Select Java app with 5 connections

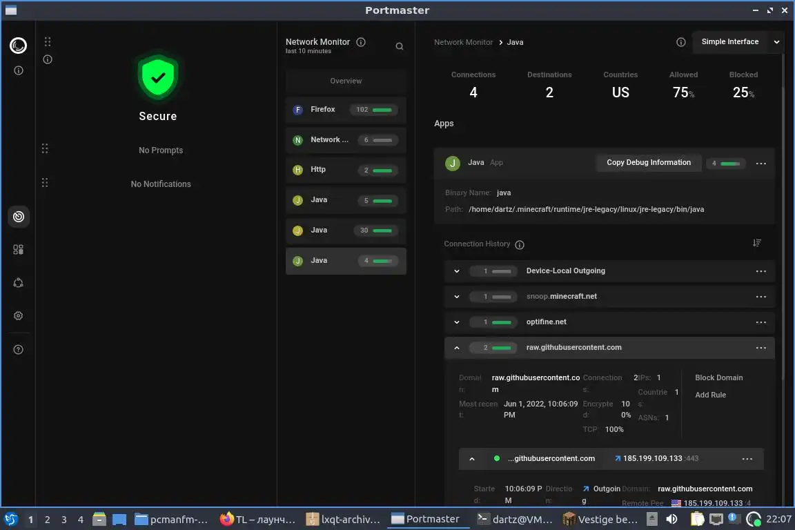point(346,200)
